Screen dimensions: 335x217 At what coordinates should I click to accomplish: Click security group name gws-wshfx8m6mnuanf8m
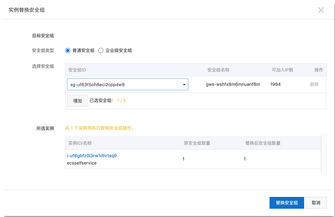[x=233, y=84]
